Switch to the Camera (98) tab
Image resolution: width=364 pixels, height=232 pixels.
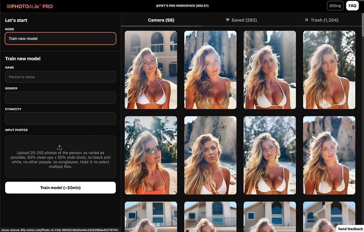click(x=161, y=20)
